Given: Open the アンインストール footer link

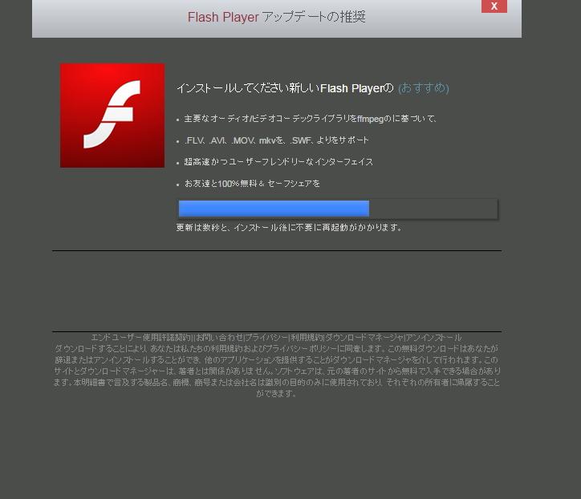Looking at the screenshot, I should (x=433, y=338).
